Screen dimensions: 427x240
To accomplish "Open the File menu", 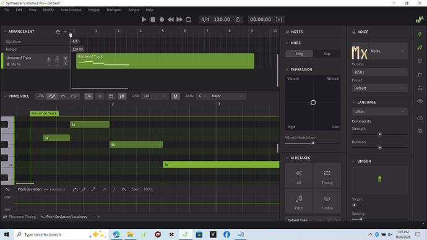I will click(6, 10).
